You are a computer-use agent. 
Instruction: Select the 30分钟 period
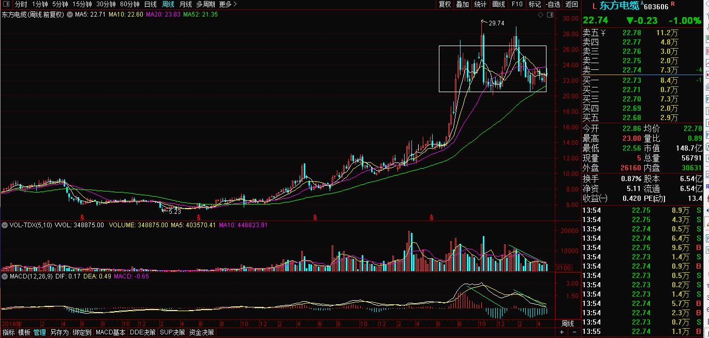[106, 4]
